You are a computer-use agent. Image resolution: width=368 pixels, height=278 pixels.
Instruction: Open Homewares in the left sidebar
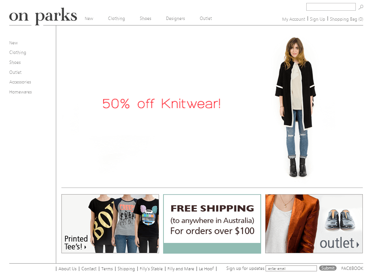(x=20, y=92)
